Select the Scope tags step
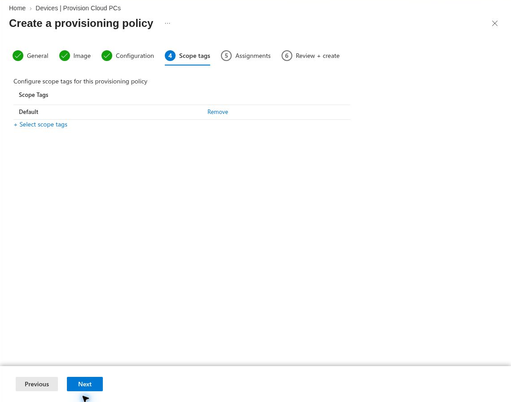Image resolution: width=511 pixels, height=402 pixels. pyautogui.click(x=187, y=56)
